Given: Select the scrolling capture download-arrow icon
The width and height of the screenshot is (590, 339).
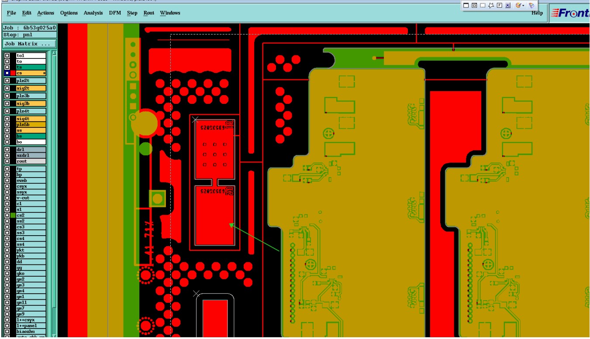Looking at the screenshot, I should (508, 5).
